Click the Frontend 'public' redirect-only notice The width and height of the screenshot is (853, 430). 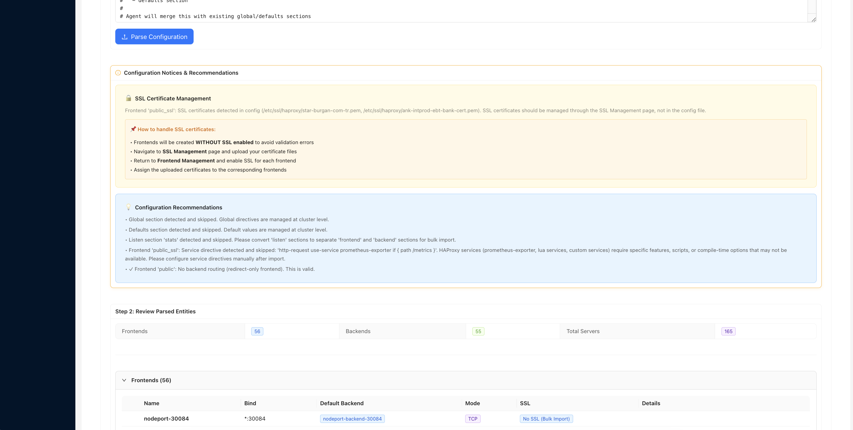point(220,269)
